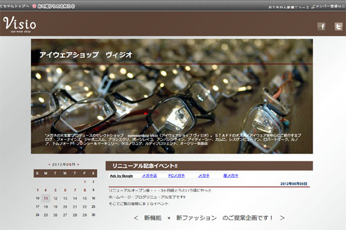Select calendar date 12
This screenshot has height=230, width=346.
(55, 198)
